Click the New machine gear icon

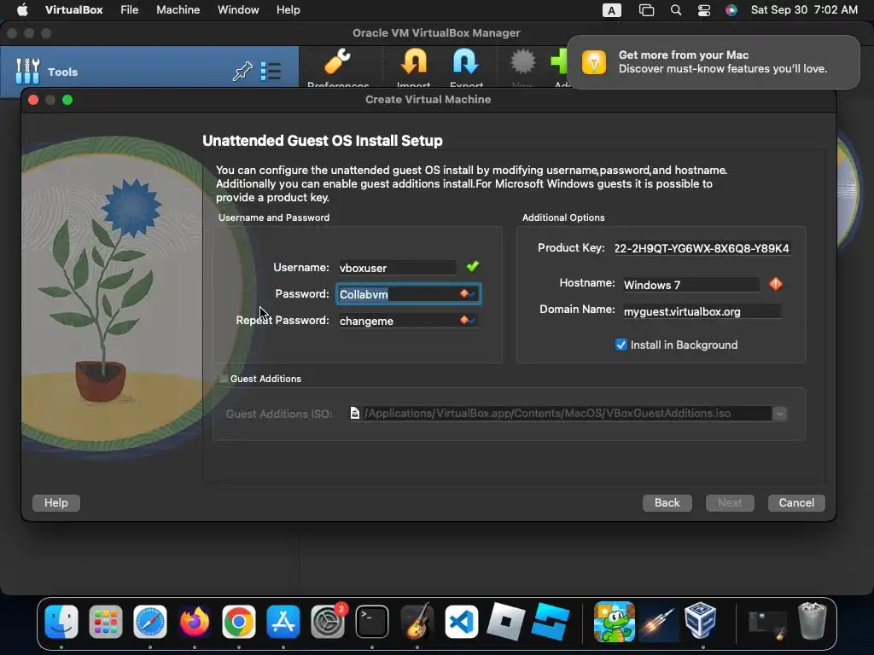click(x=523, y=61)
